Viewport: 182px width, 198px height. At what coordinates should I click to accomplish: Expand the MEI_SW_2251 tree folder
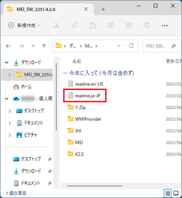(x=9, y=74)
